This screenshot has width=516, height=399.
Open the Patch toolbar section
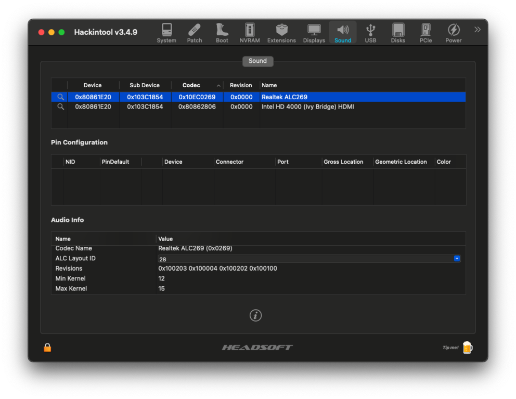[195, 33]
